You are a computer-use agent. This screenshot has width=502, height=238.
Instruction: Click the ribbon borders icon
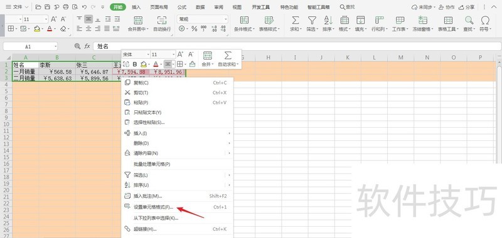(x=11, y=29)
